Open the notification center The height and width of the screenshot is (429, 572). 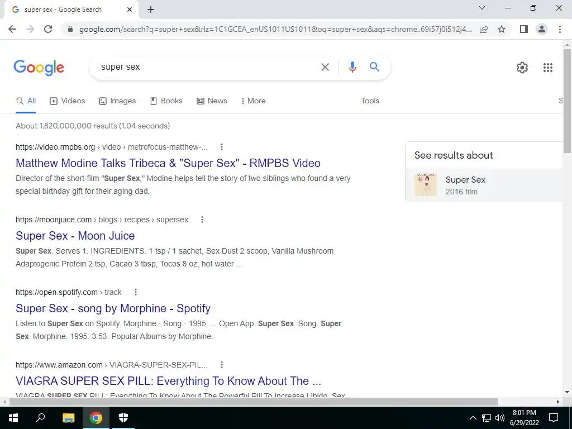(554, 418)
